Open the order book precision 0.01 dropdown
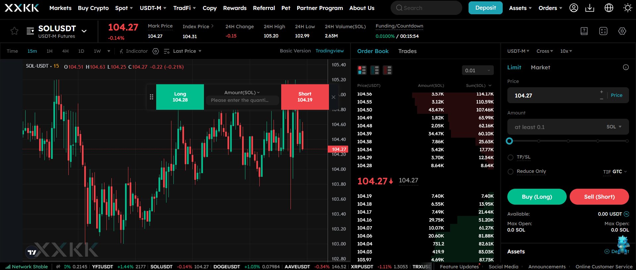The height and width of the screenshot is (270, 636). pos(477,70)
